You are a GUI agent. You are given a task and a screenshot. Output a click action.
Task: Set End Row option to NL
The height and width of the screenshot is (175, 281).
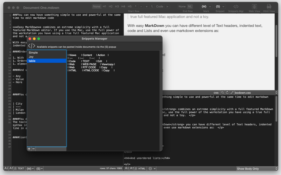(x=190, y=6)
